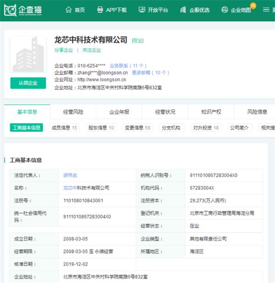275x283 pixels.
Task: Click the 认领企业 button
Action: pos(28,83)
